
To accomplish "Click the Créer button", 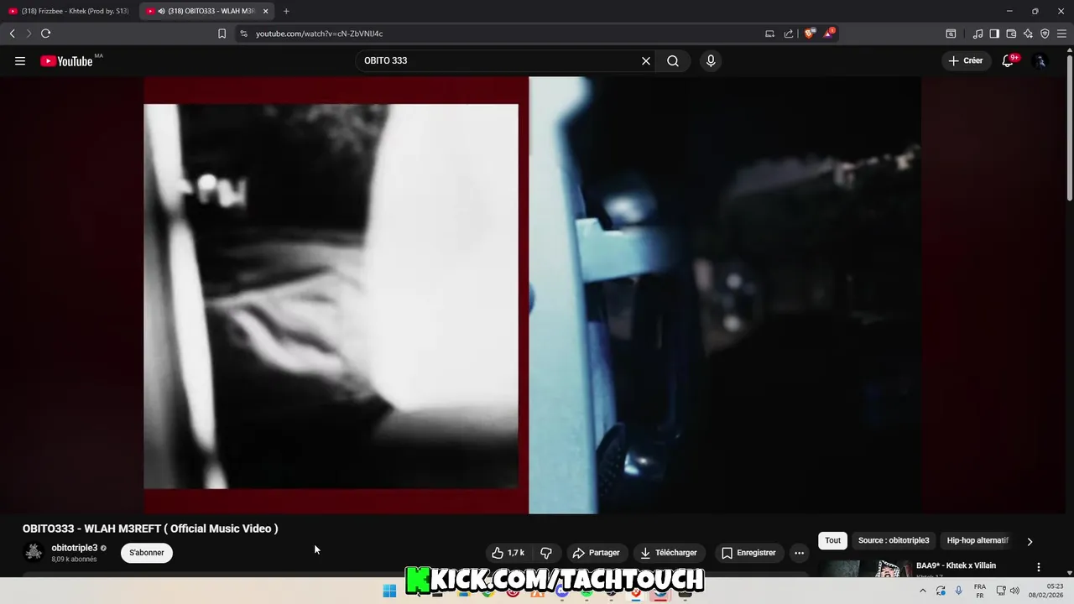I will pyautogui.click(x=965, y=61).
